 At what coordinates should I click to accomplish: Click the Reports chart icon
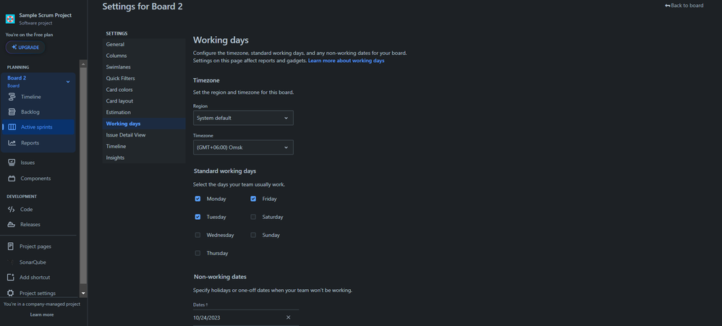point(12,143)
